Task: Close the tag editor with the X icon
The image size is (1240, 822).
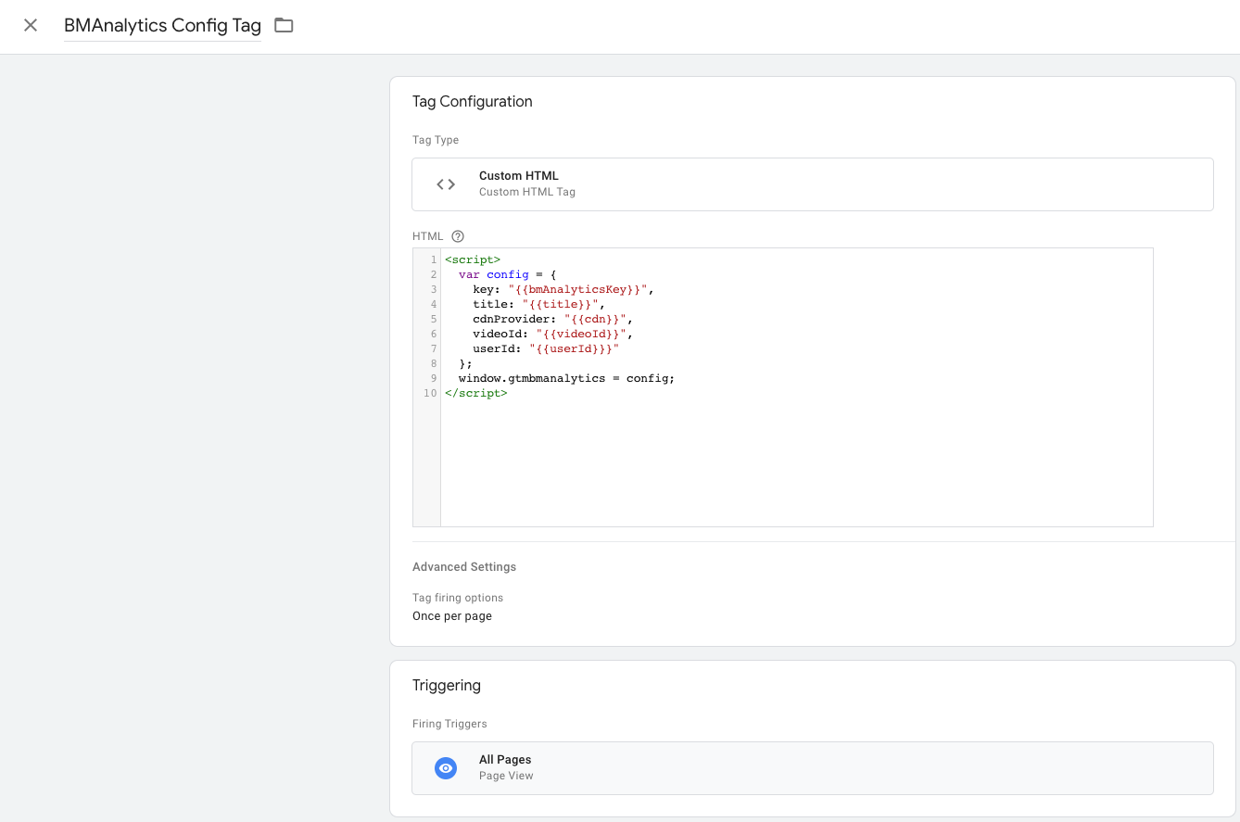Action: 31,25
